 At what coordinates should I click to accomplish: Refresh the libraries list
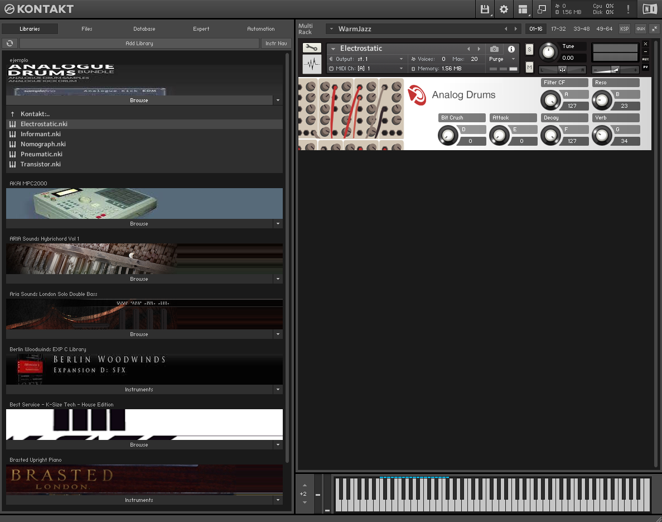[10, 43]
